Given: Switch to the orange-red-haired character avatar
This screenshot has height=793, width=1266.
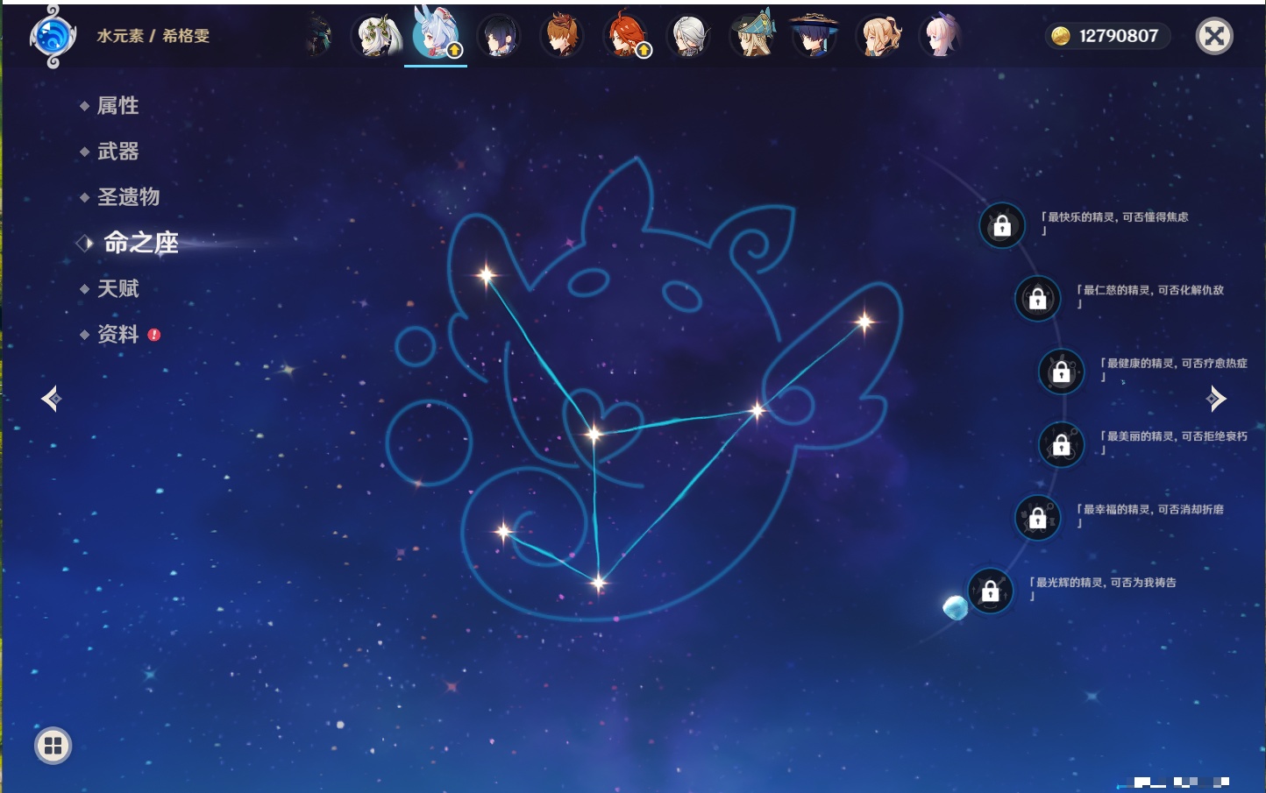Looking at the screenshot, I should (626, 36).
